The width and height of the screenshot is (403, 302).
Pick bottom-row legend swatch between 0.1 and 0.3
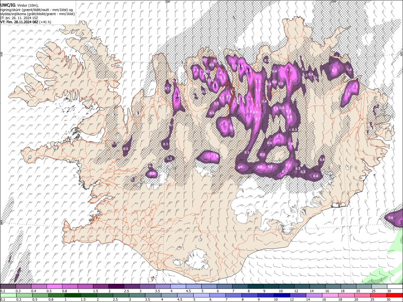tap(8, 295)
